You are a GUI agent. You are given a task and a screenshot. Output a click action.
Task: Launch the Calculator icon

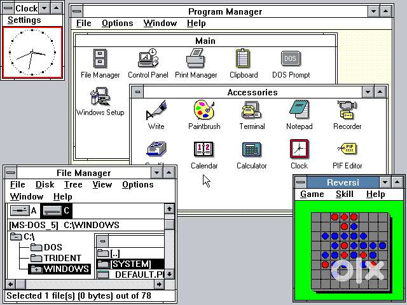click(x=252, y=154)
